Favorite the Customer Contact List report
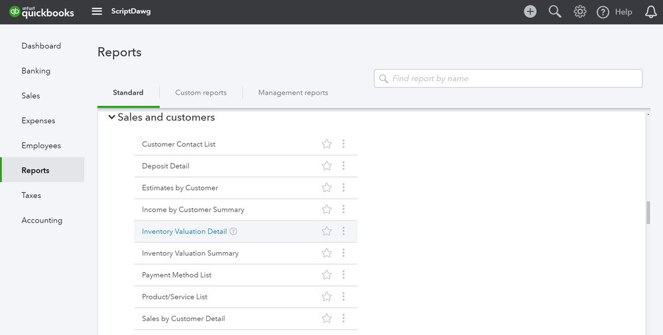Screen dimensions: 663x335 (326, 144)
